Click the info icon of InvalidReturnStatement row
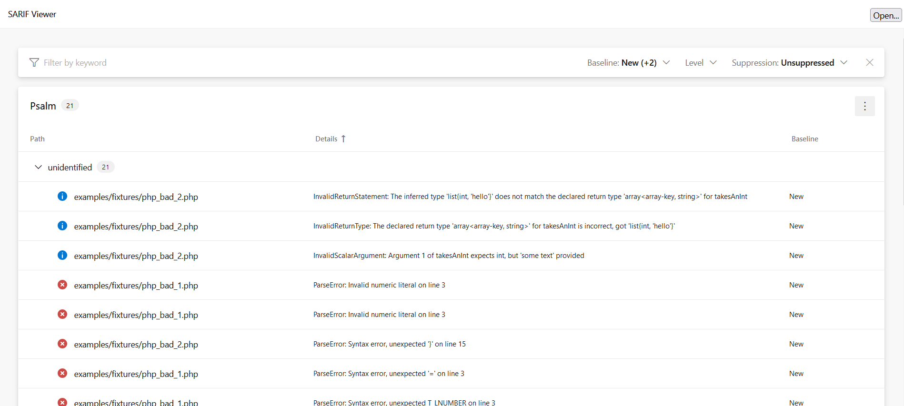 (62, 196)
